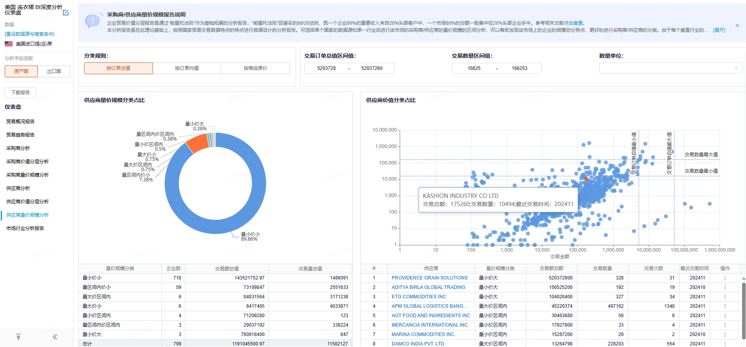Image resolution: width=746 pixels, height=347 pixels.
Task: Open the 点击查看 reference link
Action: 574,23
